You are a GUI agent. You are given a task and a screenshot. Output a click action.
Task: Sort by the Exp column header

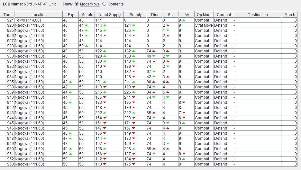[x=71, y=14]
